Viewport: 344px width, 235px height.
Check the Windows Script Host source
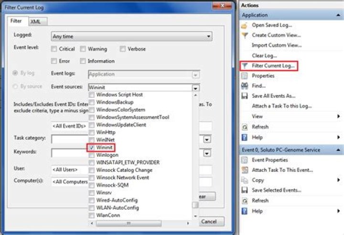92,95
